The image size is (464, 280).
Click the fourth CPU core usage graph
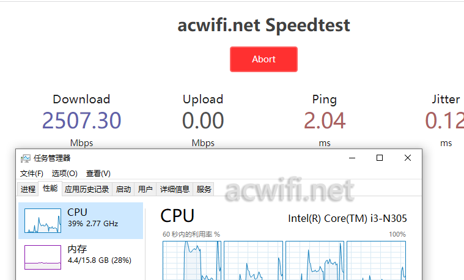click(x=376, y=260)
